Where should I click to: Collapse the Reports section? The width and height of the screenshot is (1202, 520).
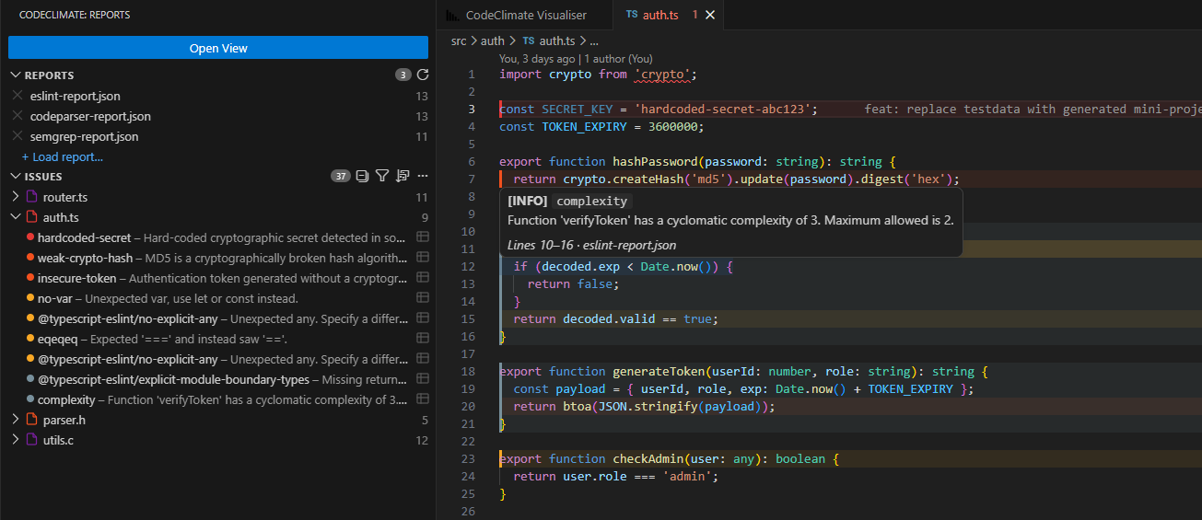(x=15, y=75)
